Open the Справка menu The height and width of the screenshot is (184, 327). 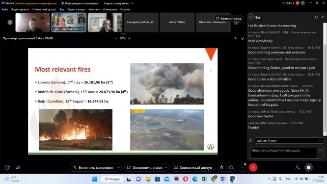tap(125, 9)
